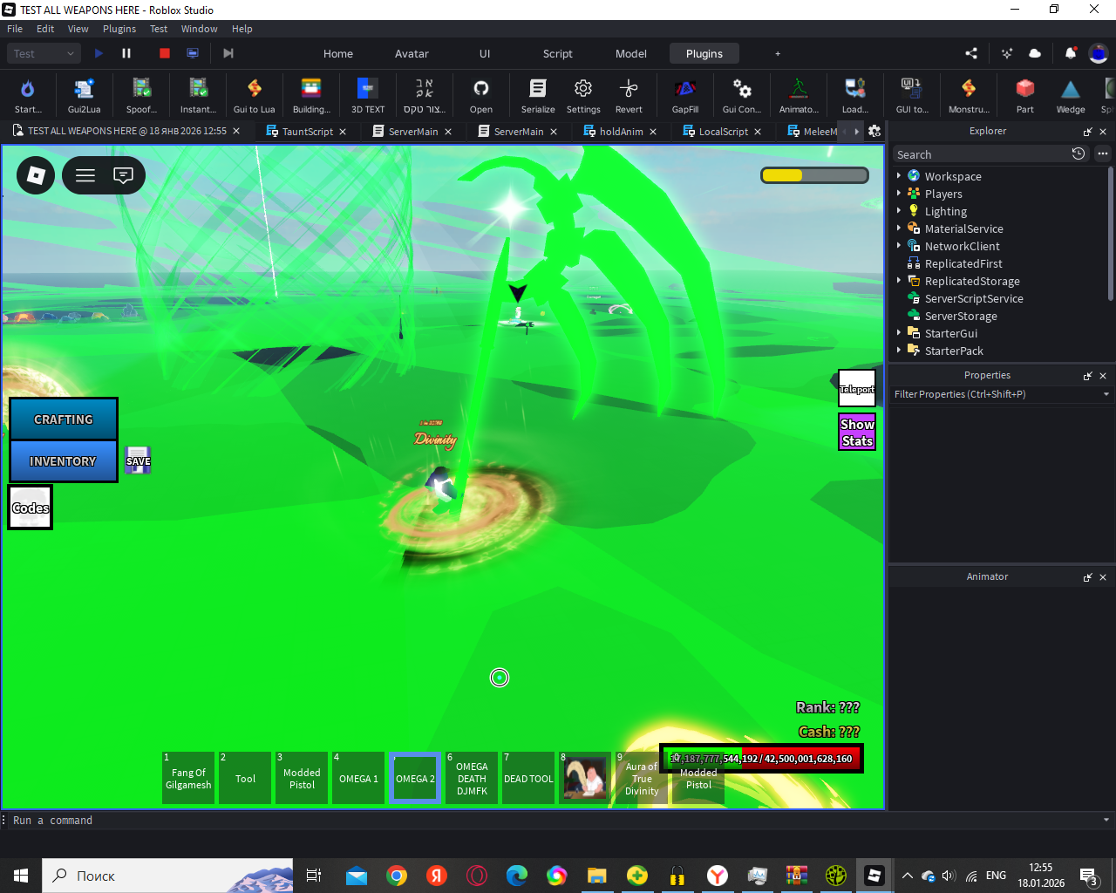Click the red health bar
1116x893 pixels.
point(761,759)
